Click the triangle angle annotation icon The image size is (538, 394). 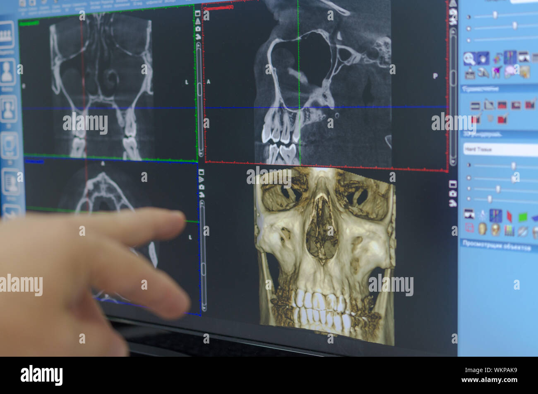click(x=489, y=104)
